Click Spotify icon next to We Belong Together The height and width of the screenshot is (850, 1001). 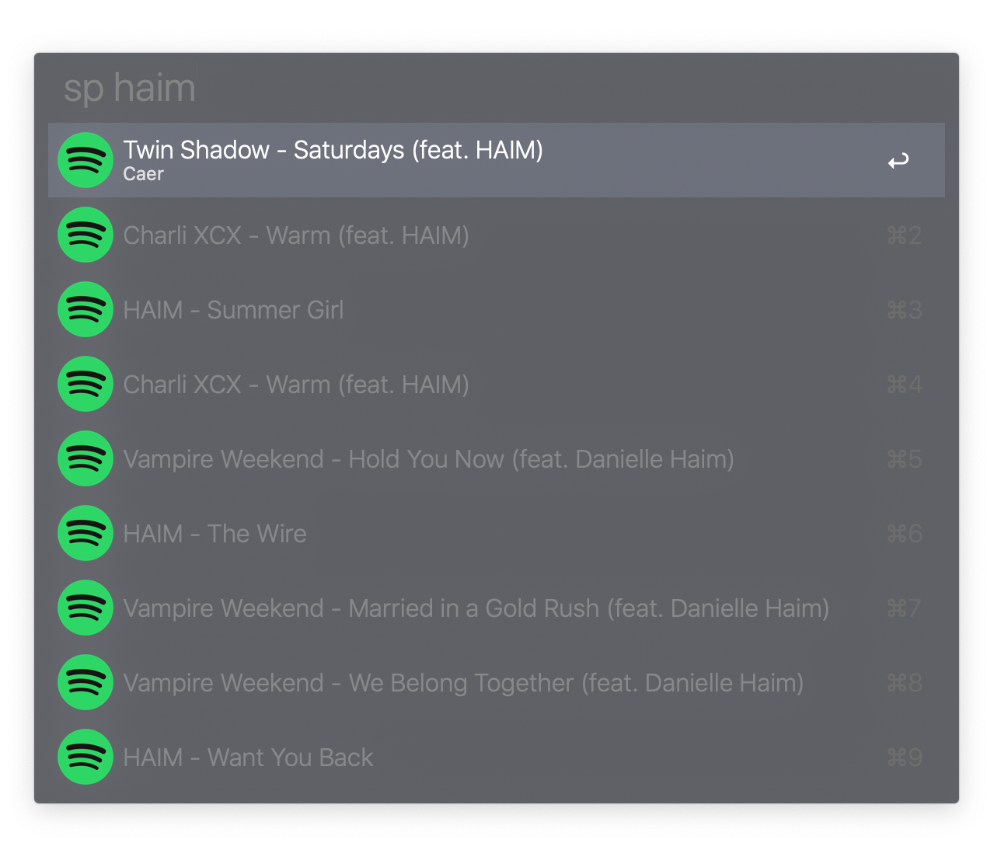(85, 682)
